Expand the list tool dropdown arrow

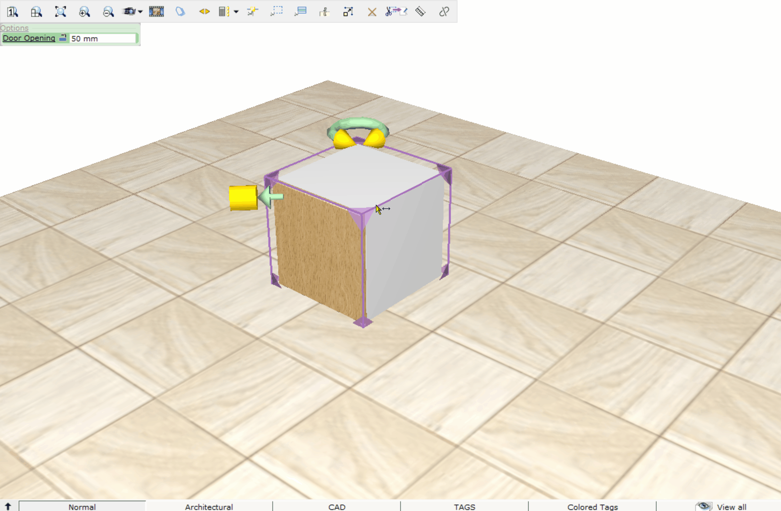click(236, 12)
